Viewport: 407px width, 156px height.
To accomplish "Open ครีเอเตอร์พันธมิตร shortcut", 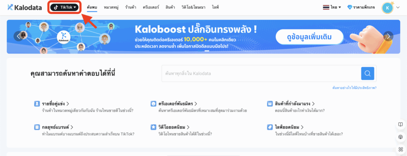I will tap(178, 104).
